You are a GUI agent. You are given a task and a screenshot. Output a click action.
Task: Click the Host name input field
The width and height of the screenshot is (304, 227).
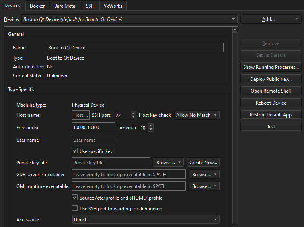coord(81,115)
